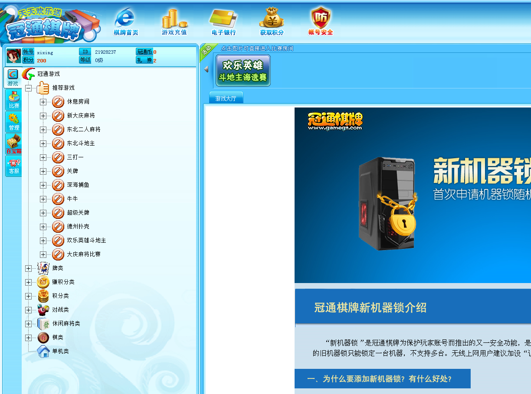Viewport: 531px width, 394px height.
Task: Expand the 积分类 category
Action: 29,296
